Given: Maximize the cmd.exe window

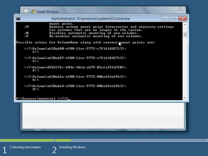Looking at the screenshot, I should (x=174, y=18).
